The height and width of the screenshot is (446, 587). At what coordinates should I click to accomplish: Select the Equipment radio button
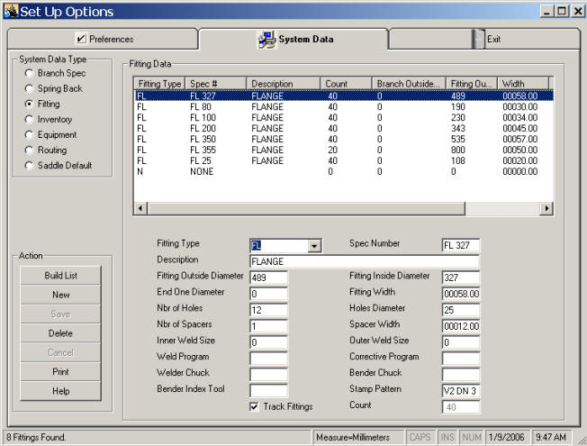pos(29,134)
